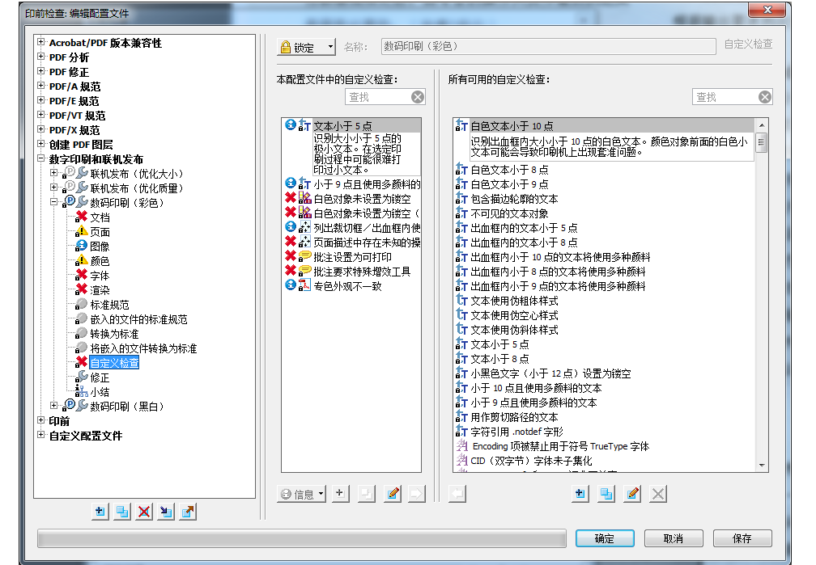Click the available checks list scrollbar down arrow
The image size is (816, 565).
tap(762, 466)
